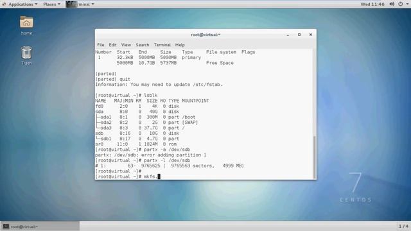Click the volume speaker icon in top bar
Viewport: 411px width, 231px height.
click(x=392, y=4)
